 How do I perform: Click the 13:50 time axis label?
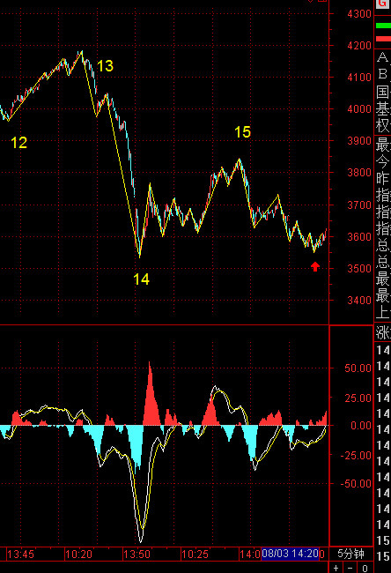click(x=136, y=554)
